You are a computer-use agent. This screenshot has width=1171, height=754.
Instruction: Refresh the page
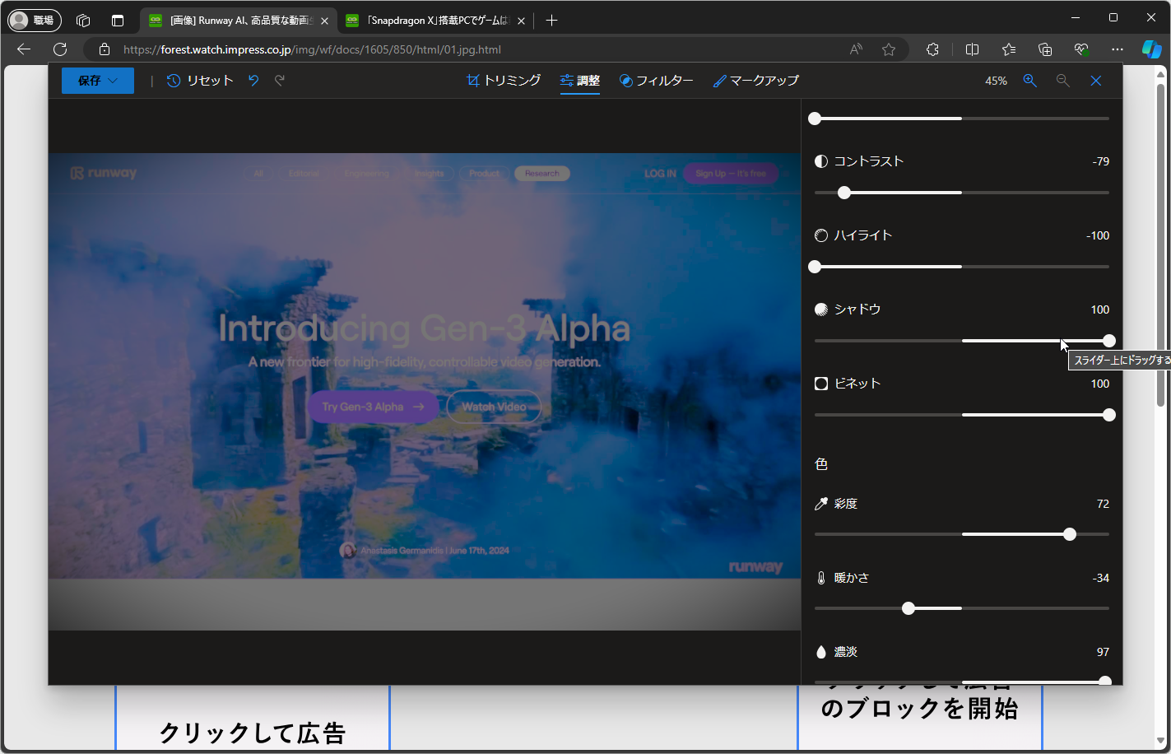pyautogui.click(x=60, y=49)
